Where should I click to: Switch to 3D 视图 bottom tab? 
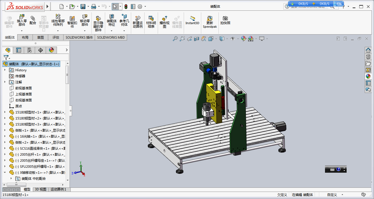41,189
